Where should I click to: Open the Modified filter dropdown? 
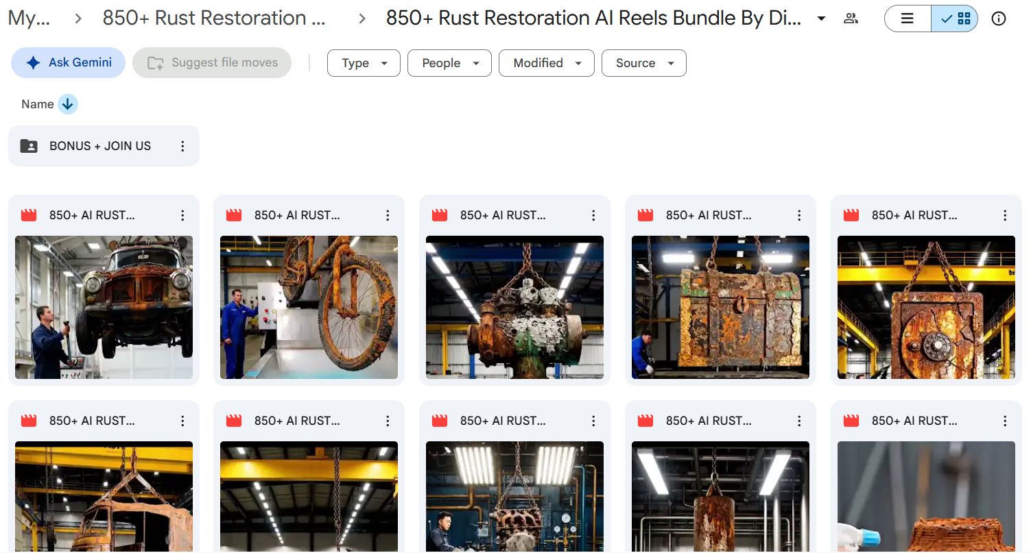click(x=547, y=63)
